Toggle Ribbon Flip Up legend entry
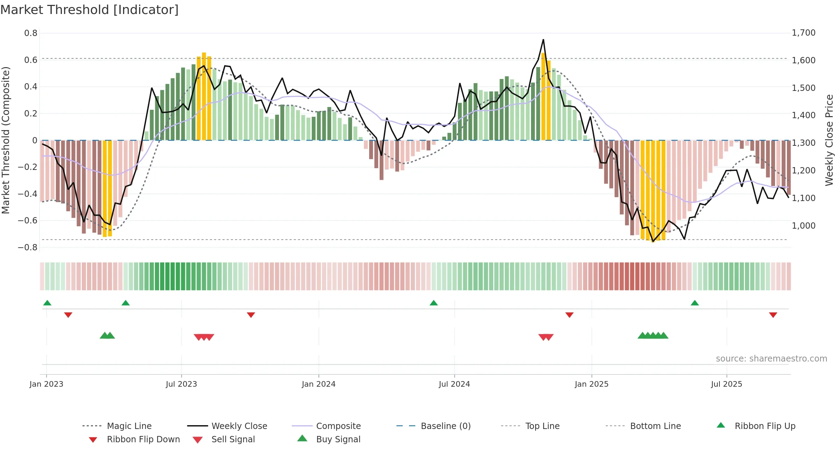The height and width of the screenshot is (472, 839). (756, 426)
